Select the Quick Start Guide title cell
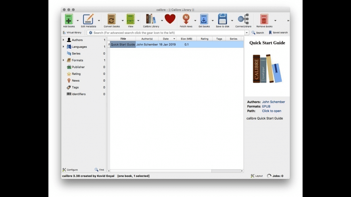Image resolution: width=351 pixels, height=197 pixels. click(123, 44)
